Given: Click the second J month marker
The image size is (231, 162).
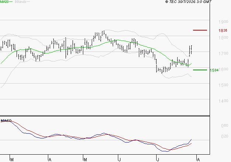Looking at the screenshot, I should click(x=158, y=159).
